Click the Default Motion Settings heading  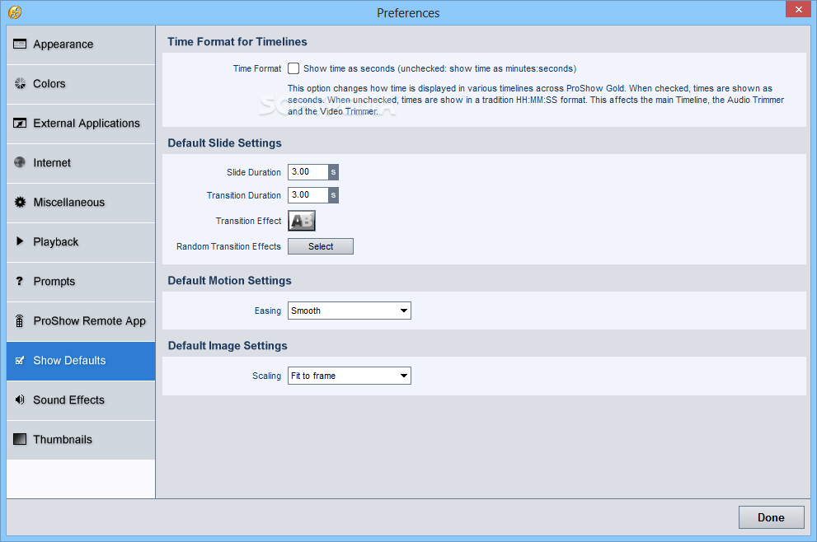point(229,280)
